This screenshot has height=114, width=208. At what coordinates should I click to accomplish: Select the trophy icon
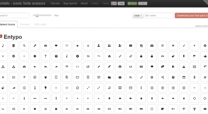194,109
